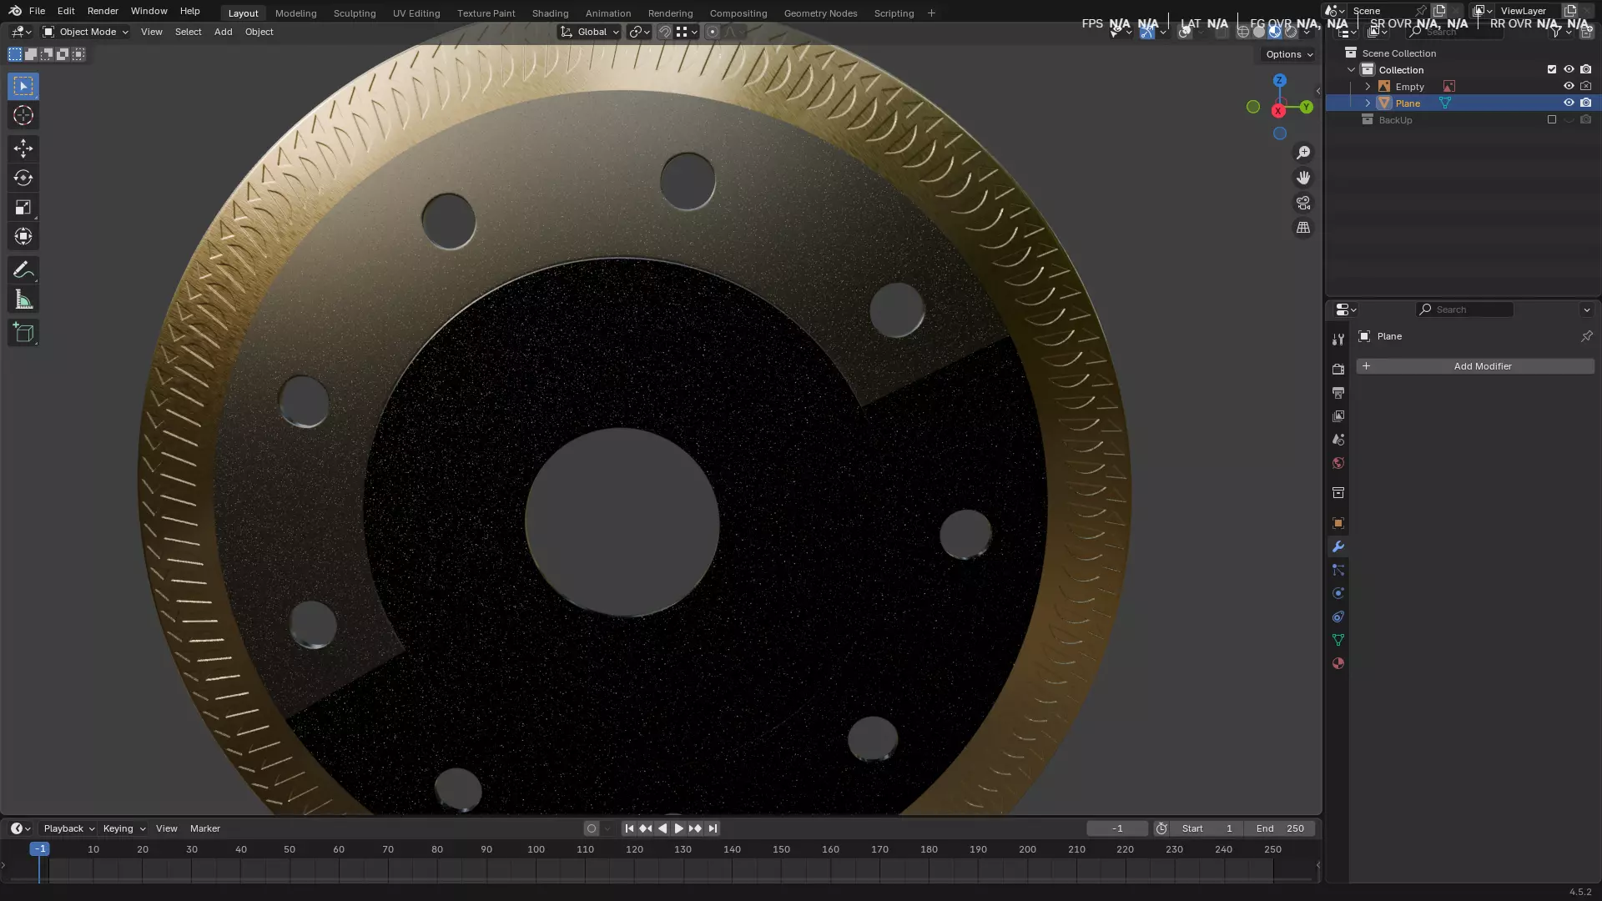Uncheck the Collection exclude checkbox
The height and width of the screenshot is (901, 1602).
(x=1552, y=70)
